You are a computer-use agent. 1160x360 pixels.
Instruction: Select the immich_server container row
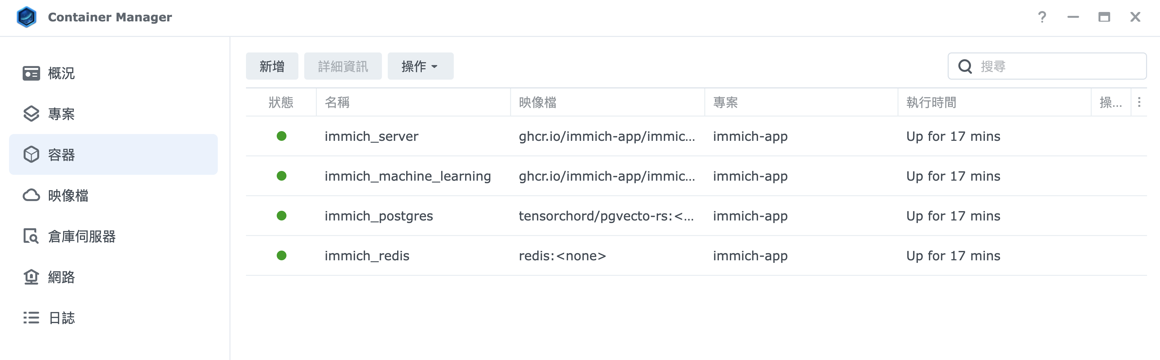(696, 136)
